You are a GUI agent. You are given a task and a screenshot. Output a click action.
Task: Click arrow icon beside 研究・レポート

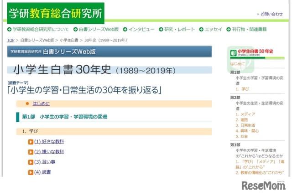(161, 29)
